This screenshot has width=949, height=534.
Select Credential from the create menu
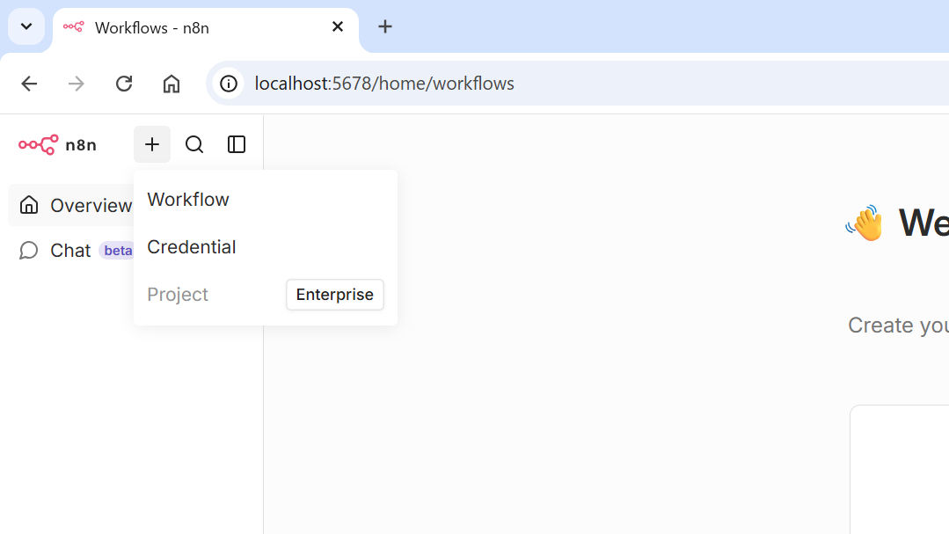[x=192, y=247]
